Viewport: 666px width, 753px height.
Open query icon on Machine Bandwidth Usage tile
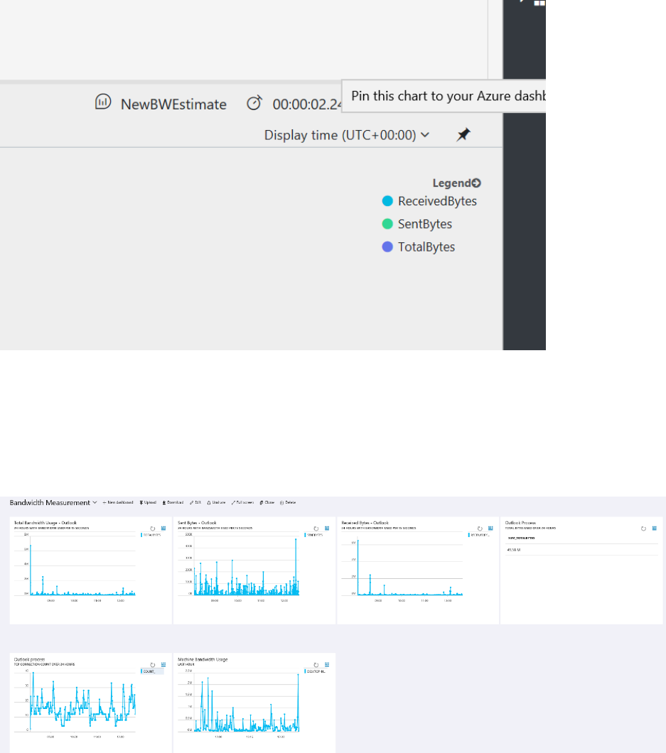click(327, 665)
